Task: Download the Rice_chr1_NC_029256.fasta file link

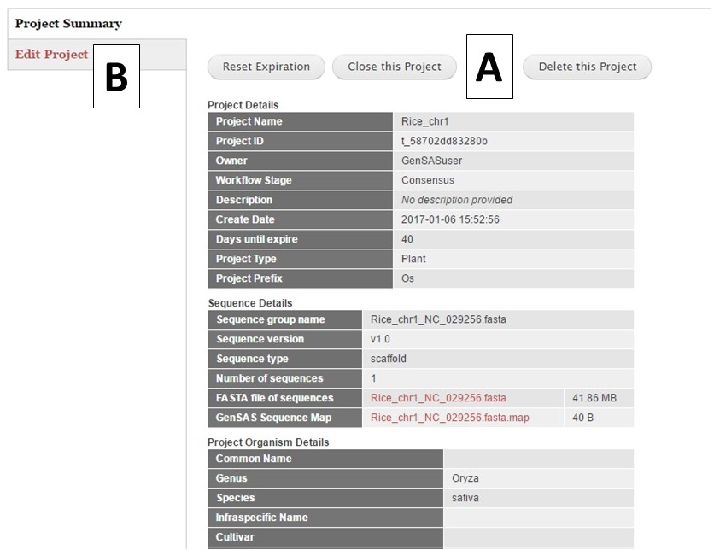Action: pos(438,398)
